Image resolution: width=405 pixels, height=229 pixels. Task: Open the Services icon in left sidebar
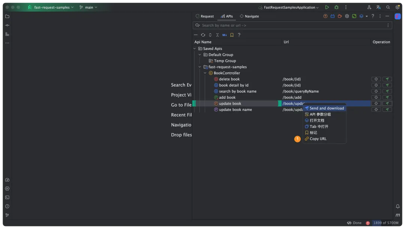7,189
